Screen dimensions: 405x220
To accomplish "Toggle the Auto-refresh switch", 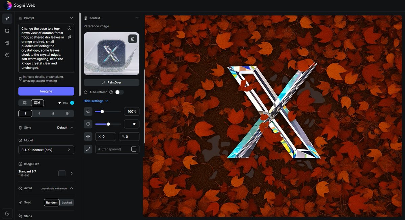I will coord(119,92).
